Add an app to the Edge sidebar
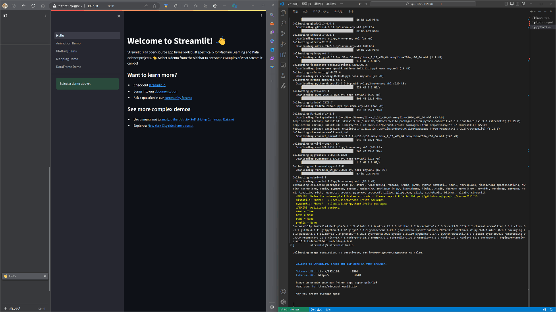Screen dimensions: 556x312 (x=272, y=81)
